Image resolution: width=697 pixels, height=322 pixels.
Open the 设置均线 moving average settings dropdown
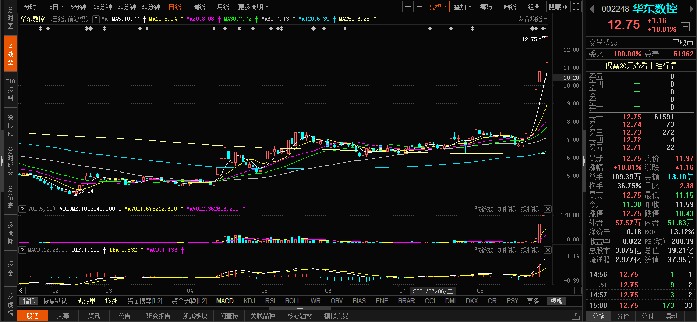(x=532, y=19)
